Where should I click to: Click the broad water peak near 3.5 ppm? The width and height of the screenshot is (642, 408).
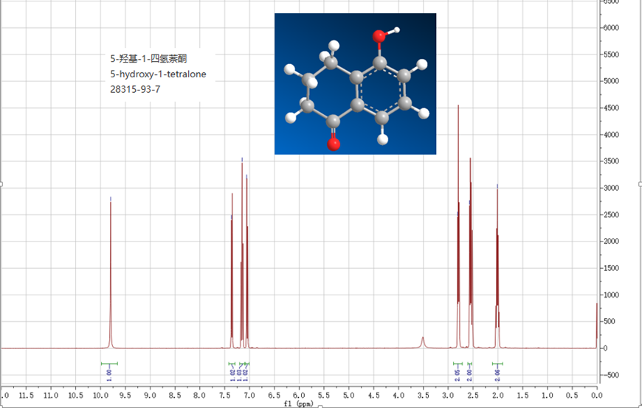[423, 342]
